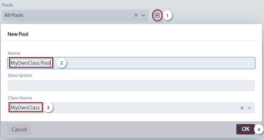Click the Class Name field label

[20, 98]
